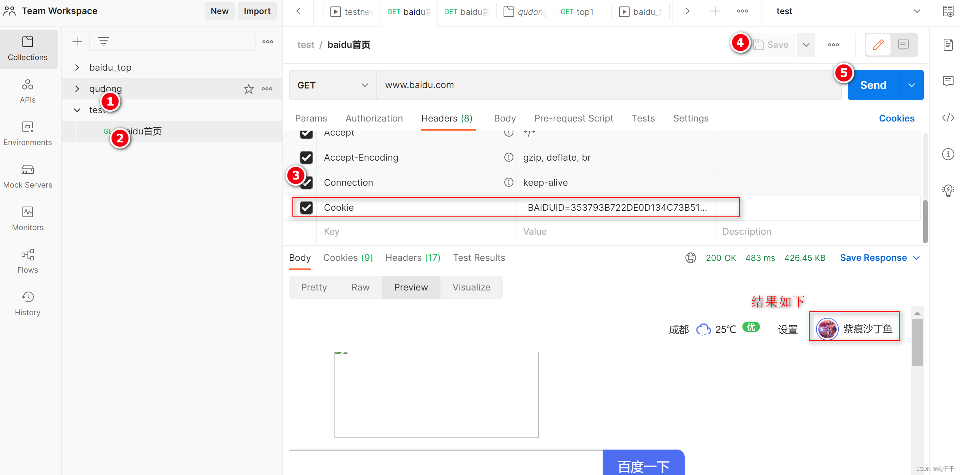Click the New button
Image resolution: width=960 pixels, height=475 pixels.
click(x=219, y=11)
